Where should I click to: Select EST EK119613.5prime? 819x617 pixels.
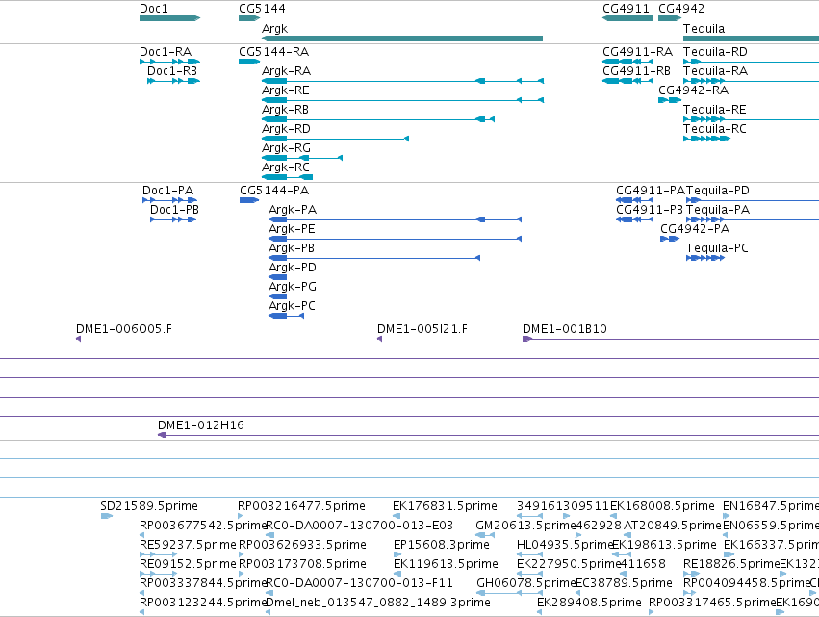point(397,574)
